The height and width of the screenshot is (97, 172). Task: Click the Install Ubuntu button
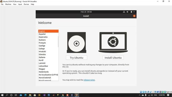click(113, 58)
